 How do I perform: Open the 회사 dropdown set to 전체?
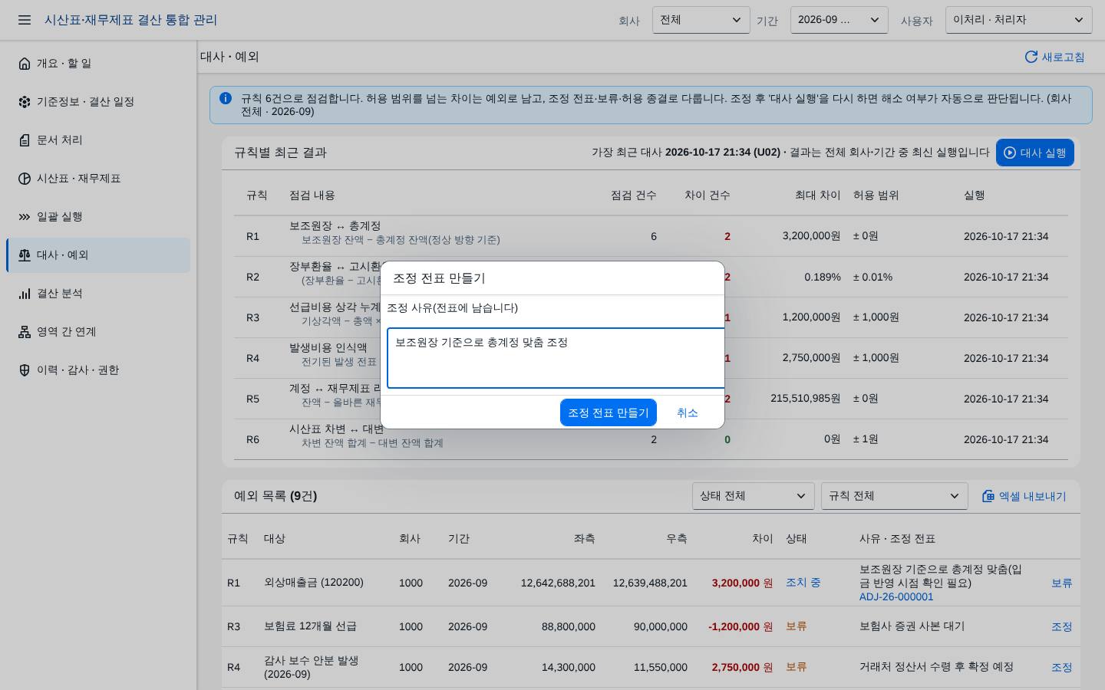701,20
